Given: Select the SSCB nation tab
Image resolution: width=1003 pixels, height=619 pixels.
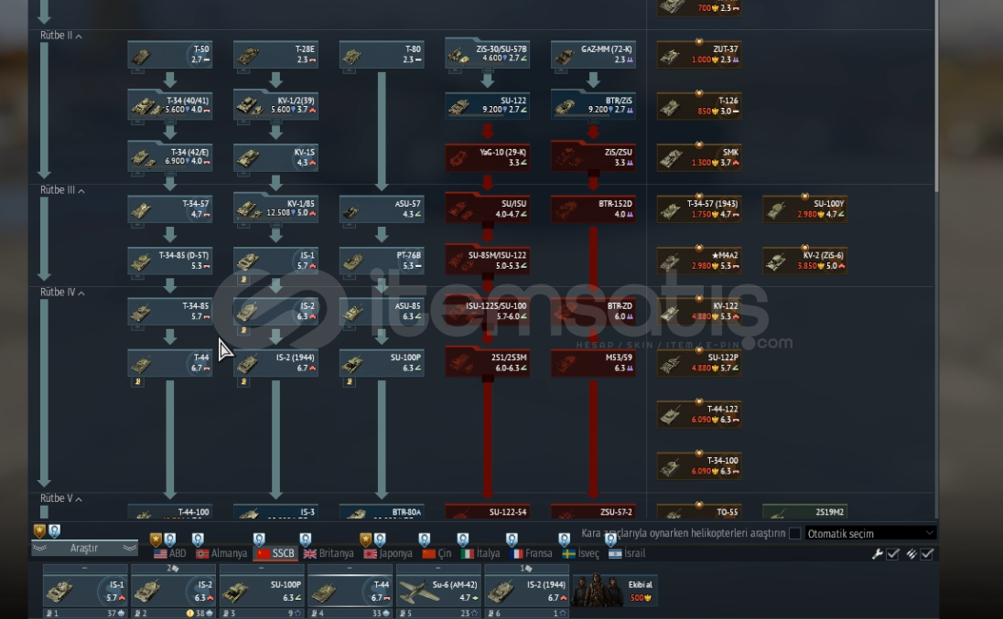Looking at the screenshot, I should click(275, 553).
